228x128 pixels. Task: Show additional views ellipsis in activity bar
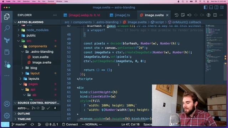7,76
